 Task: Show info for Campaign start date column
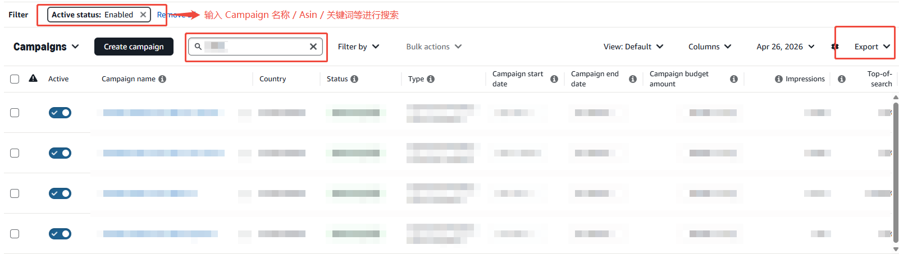click(554, 79)
